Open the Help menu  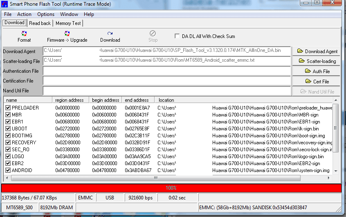[x=89, y=14]
